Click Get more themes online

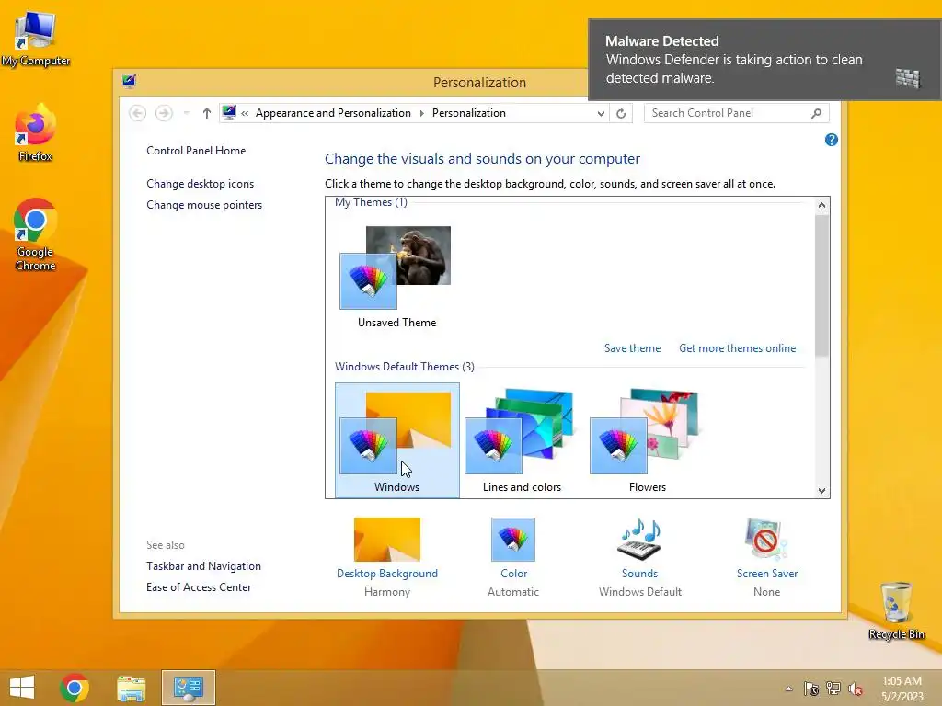[x=737, y=348]
